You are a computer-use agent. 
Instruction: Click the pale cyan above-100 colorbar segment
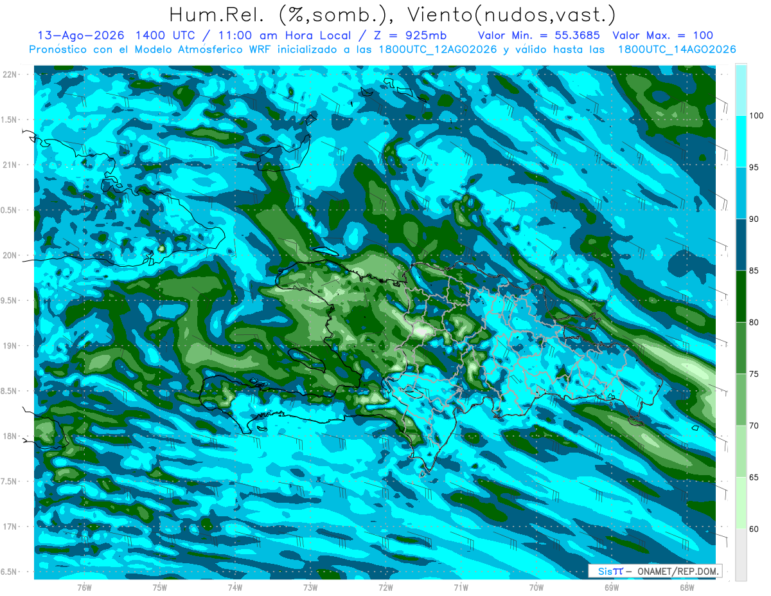[741, 90]
